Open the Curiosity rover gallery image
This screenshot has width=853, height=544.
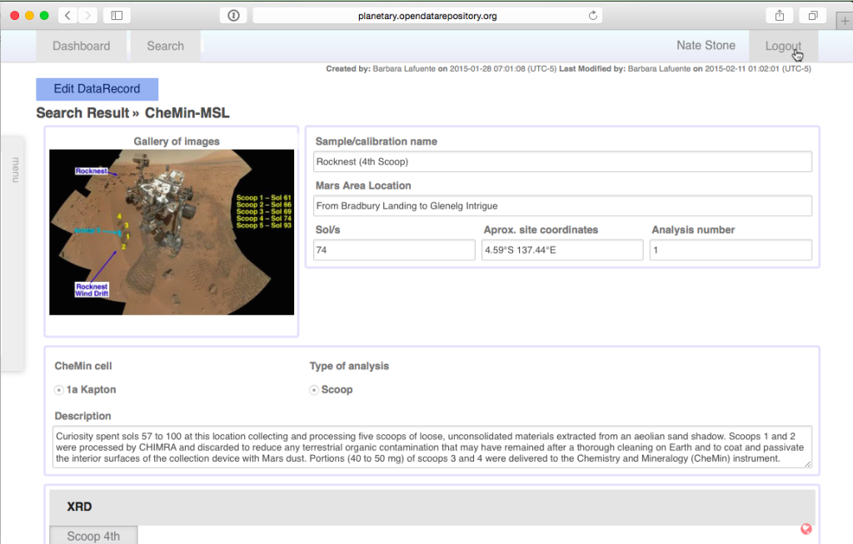pyautogui.click(x=171, y=234)
